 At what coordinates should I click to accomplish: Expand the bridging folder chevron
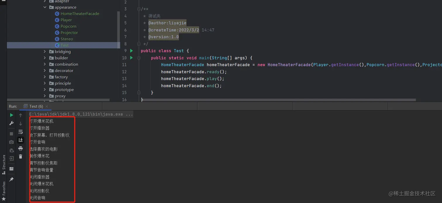coord(45,51)
